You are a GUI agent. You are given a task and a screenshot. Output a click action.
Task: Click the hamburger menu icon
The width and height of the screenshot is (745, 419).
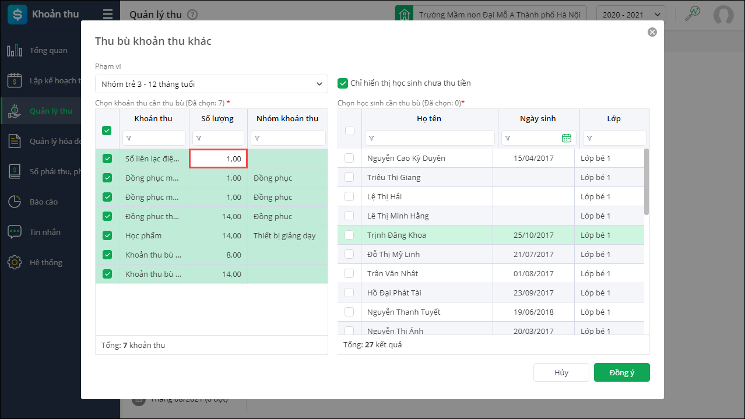tap(107, 15)
